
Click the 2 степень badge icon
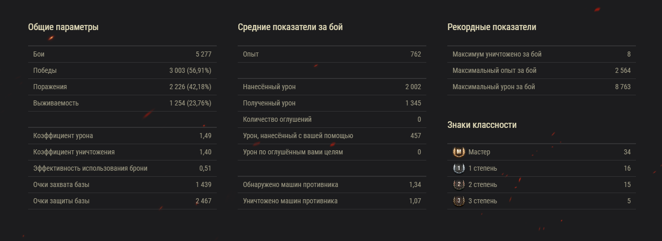click(x=459, y=184)
